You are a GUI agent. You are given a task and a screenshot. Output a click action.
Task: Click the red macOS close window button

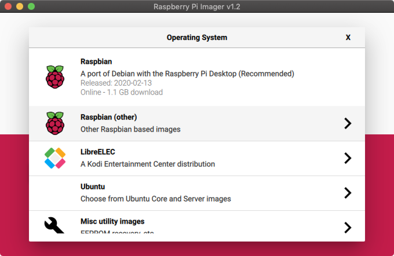pyautogui.click(x=8, y=6)
